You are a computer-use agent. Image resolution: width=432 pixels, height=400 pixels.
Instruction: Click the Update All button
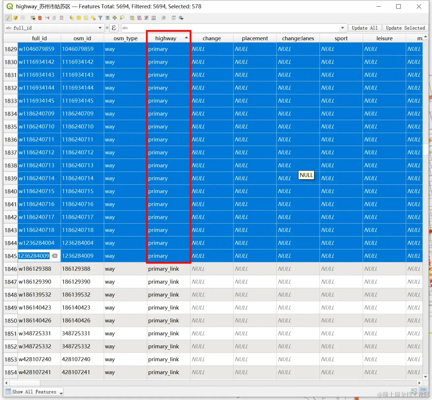pyautogui.click(x=365, y=28)
